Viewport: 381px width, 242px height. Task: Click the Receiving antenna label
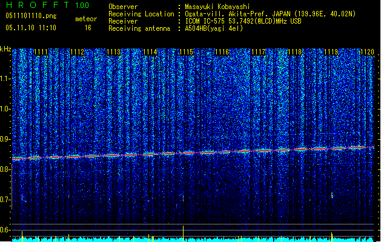pos(139,28)
